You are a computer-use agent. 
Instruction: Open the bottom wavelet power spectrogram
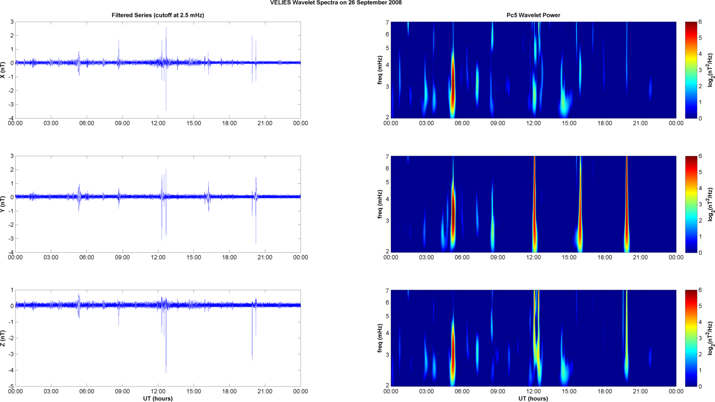click(x=533, y=338)
